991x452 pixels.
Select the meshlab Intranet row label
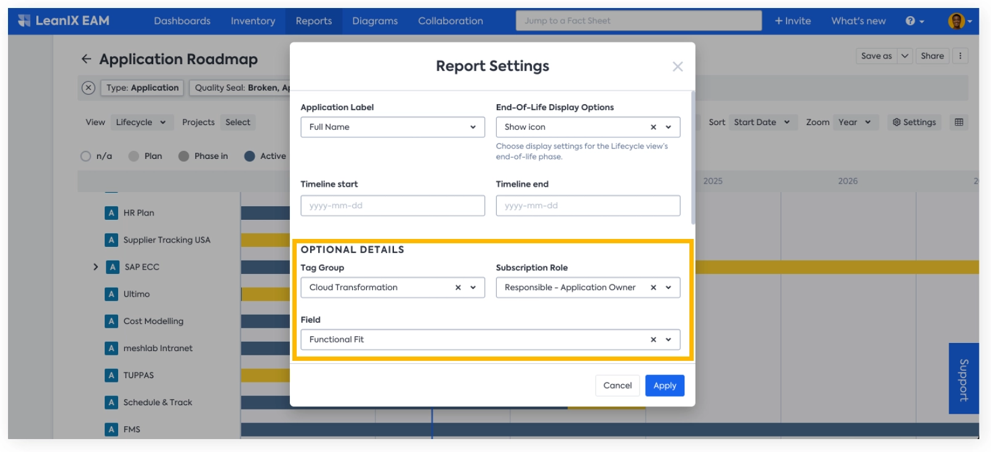pos(158,349)
